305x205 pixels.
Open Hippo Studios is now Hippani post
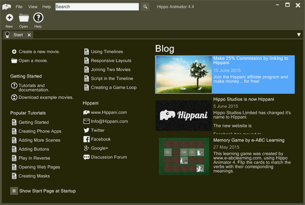[x=244, y=99]
